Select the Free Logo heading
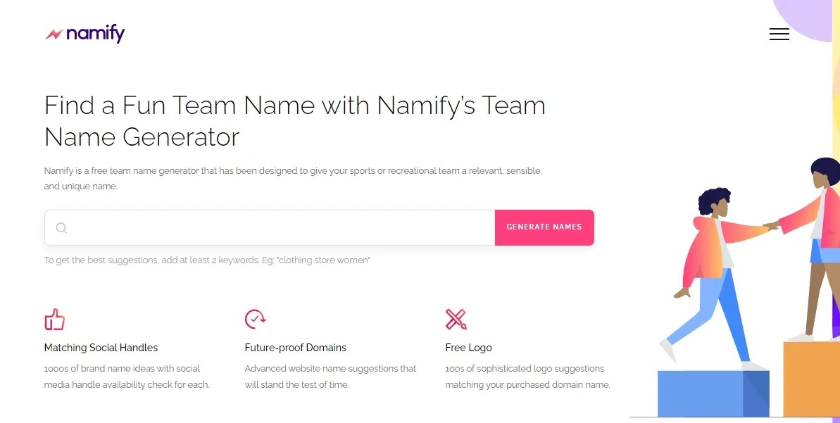This screenshot has width=840, height=423. [x=468, y=347]
